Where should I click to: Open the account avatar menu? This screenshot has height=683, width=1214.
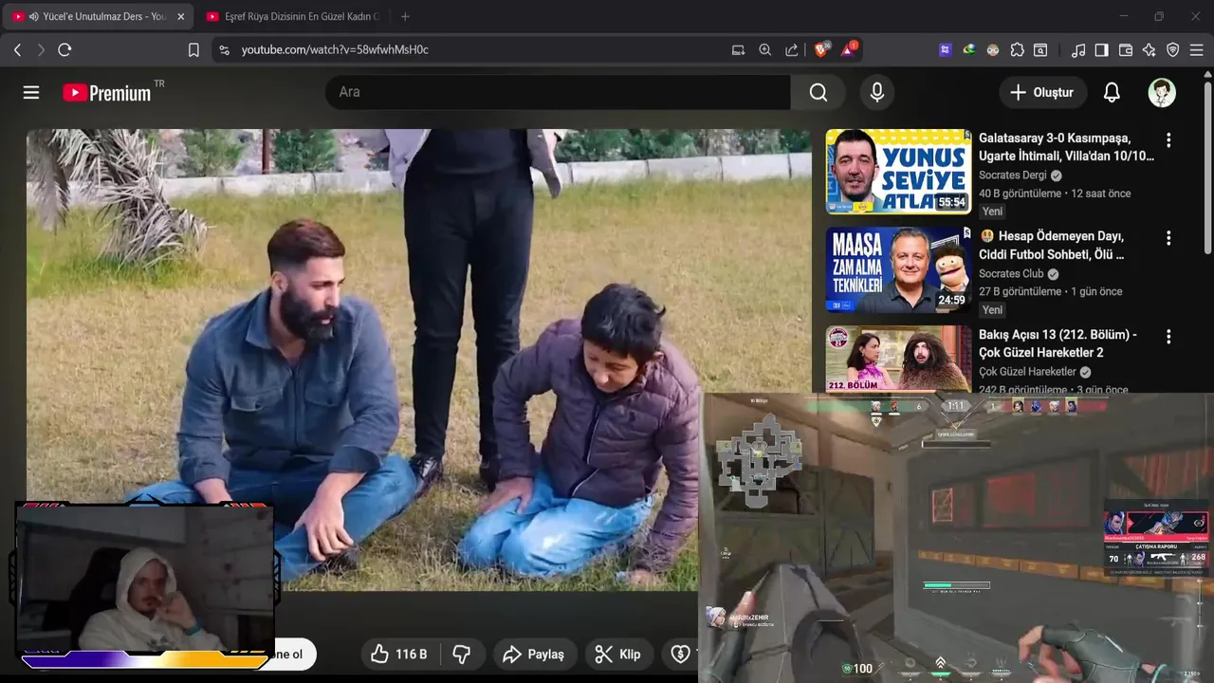[1162, 92]
